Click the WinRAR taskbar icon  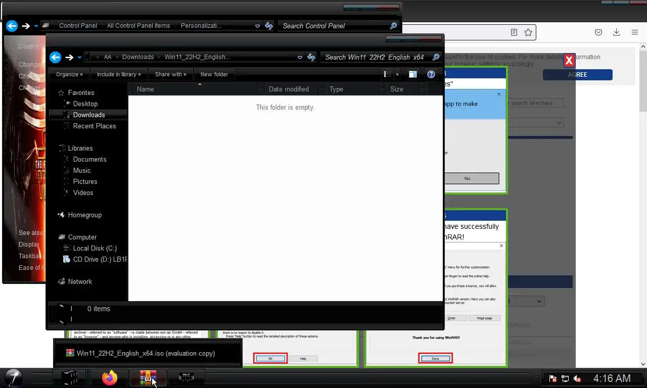click(x=148, y=377)
